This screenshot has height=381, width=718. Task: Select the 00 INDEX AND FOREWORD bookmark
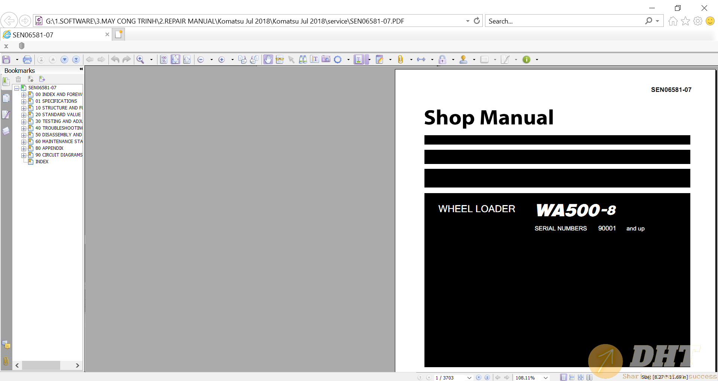pyautogui.click(x=59, y=95)
